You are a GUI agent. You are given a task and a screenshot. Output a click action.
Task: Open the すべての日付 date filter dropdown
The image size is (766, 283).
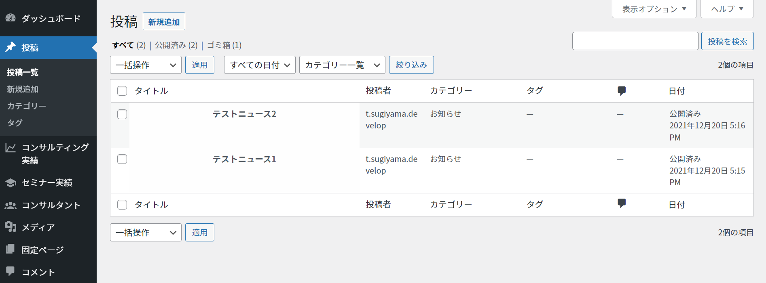(260, 65)
